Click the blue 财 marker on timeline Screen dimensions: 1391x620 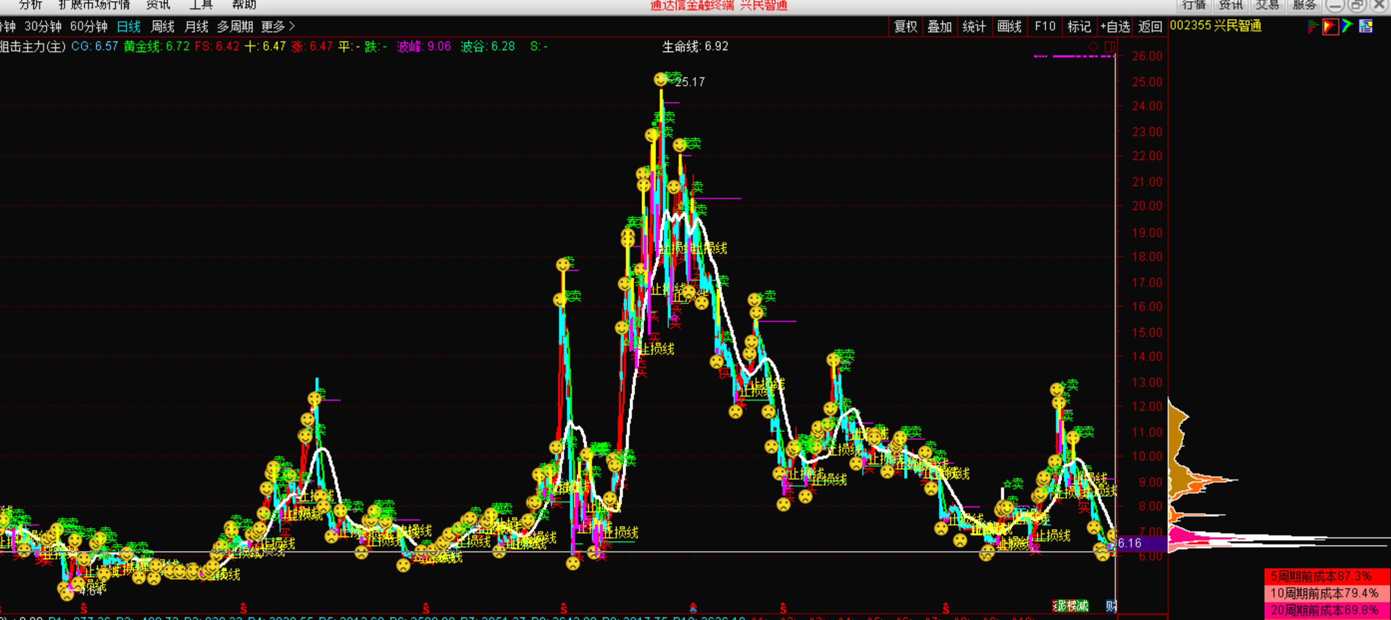pos(1111,605)
